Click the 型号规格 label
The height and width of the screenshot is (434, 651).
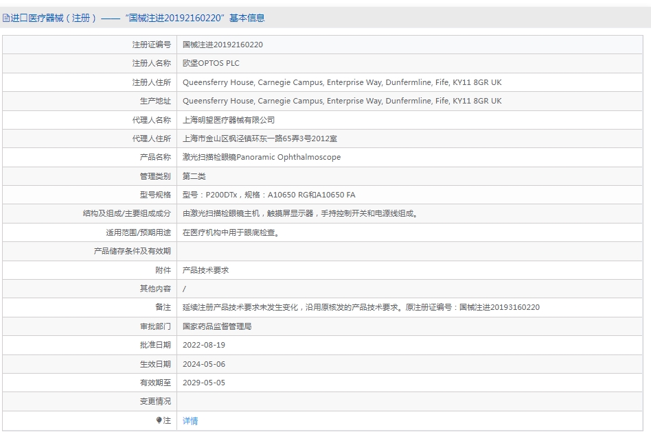(x=155, y=195)
